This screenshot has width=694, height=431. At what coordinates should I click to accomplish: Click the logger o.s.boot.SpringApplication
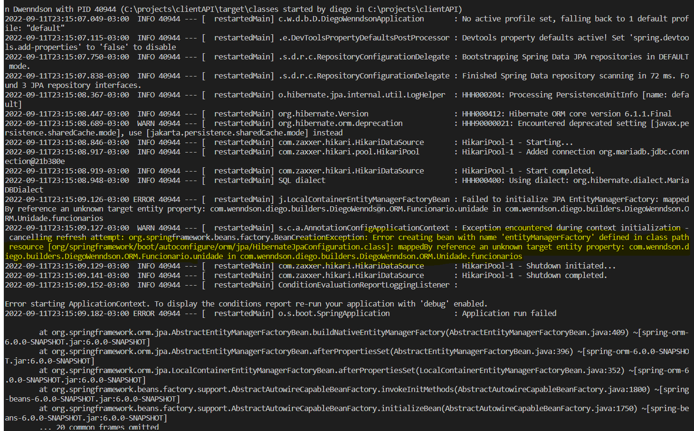click(x=334, y=313)
